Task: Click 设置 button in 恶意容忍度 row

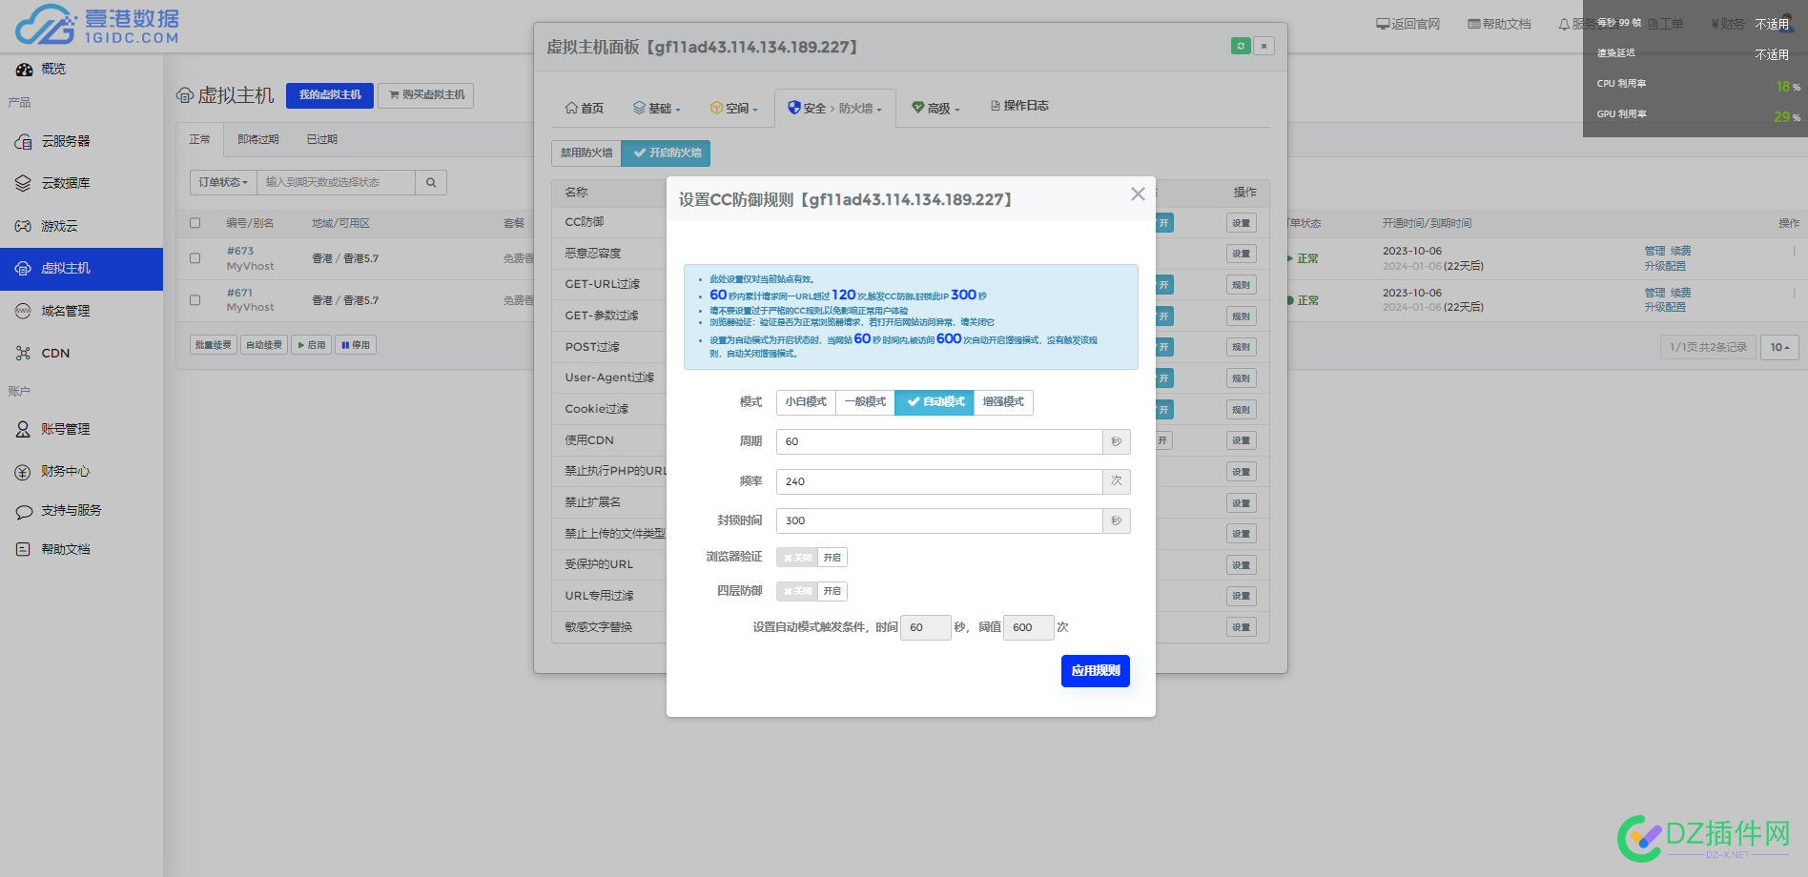Action: [1241, 255]
